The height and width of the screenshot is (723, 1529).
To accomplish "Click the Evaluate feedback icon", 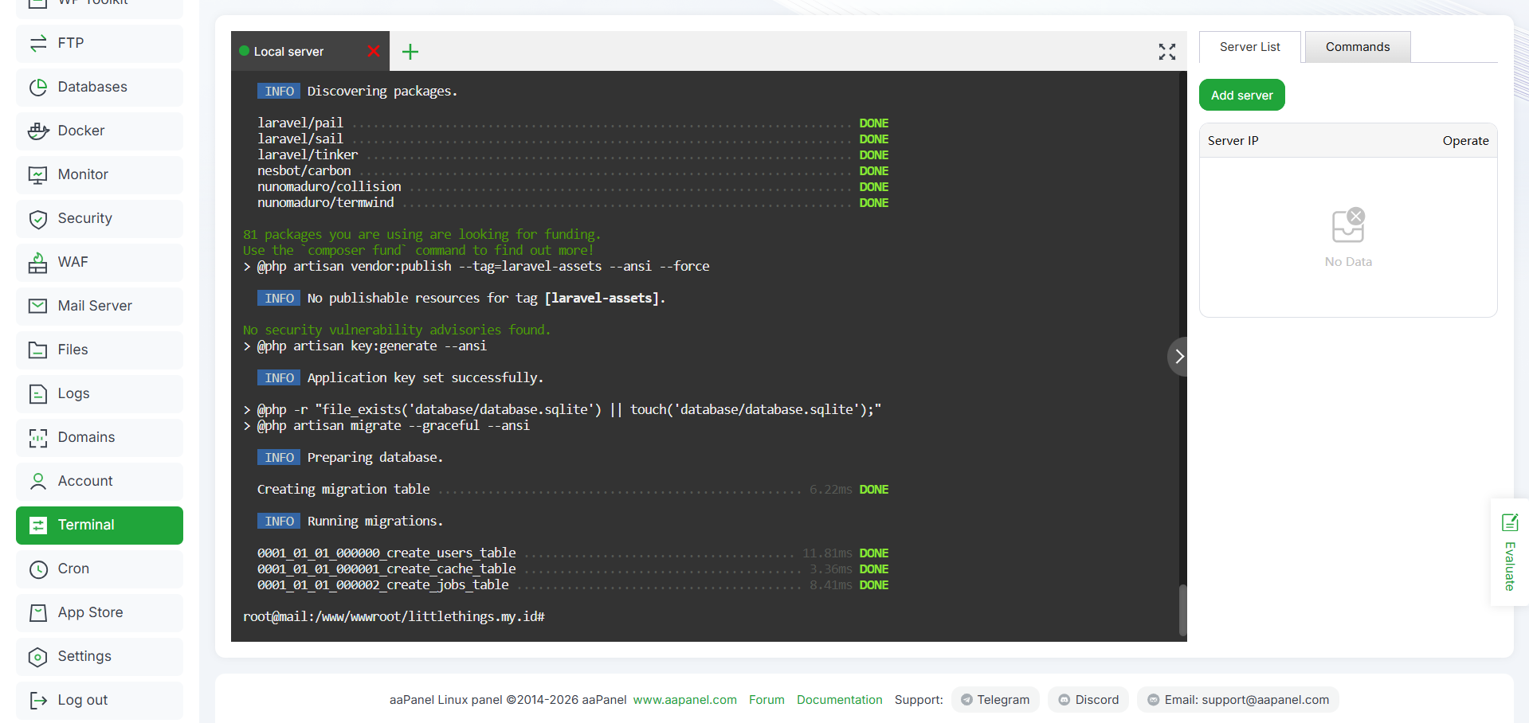I will click(x=1510, y=522).
